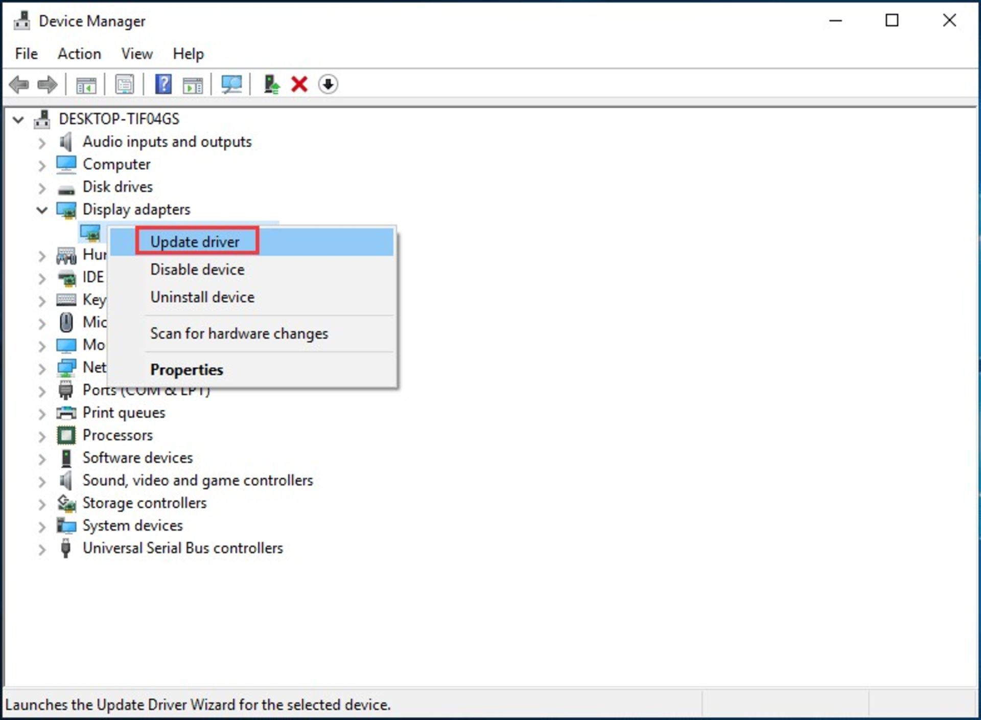
Task: Click Disable device in context menu
Action: pos(197,269)
